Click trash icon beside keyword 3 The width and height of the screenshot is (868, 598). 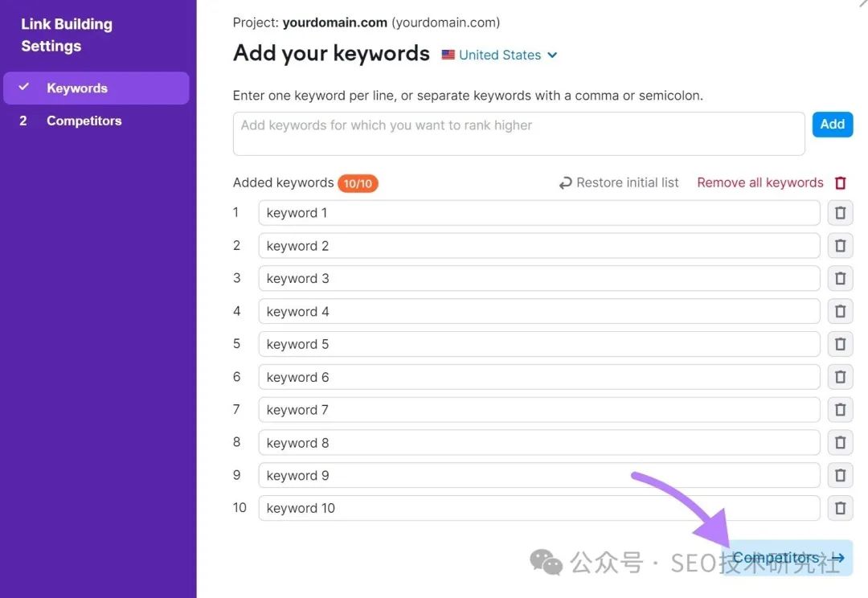[840, 279]
